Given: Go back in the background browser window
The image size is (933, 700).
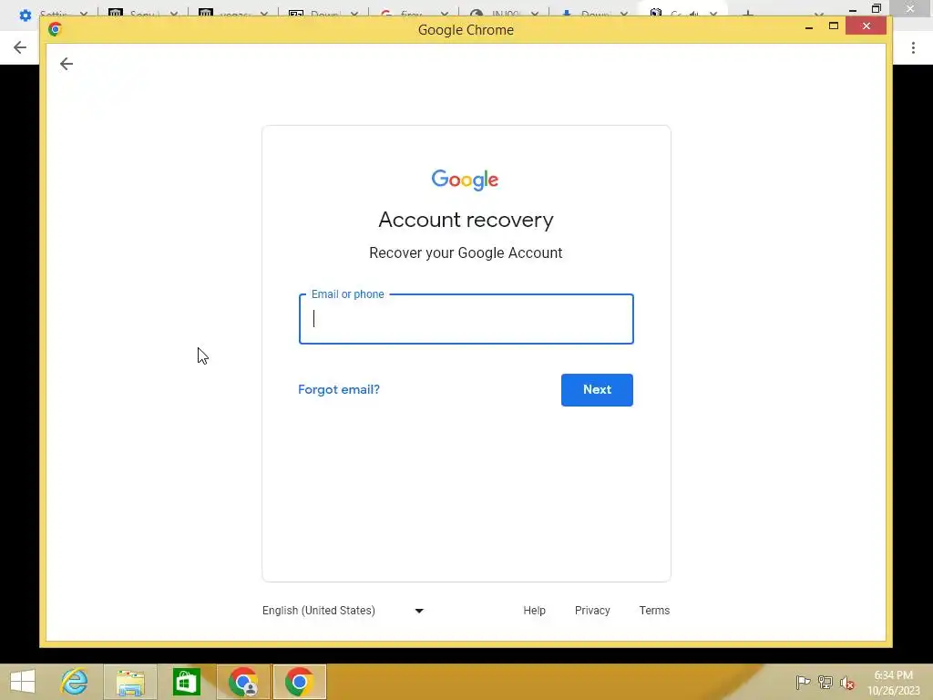Looking at the screenshot, I should tap(20, 47).
